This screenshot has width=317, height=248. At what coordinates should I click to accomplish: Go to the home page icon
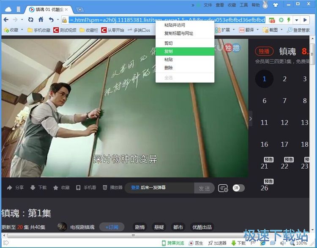tap(41, 19)
